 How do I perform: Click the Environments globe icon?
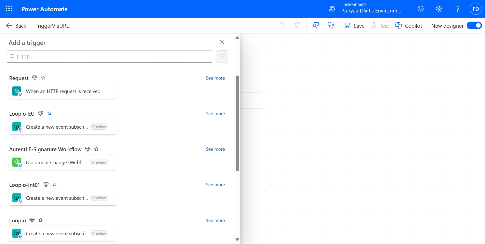coord(332,9)
